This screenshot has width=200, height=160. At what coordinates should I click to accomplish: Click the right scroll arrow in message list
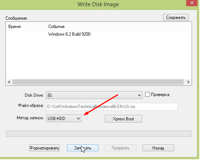pyautogui.click(x=188, y=82)
